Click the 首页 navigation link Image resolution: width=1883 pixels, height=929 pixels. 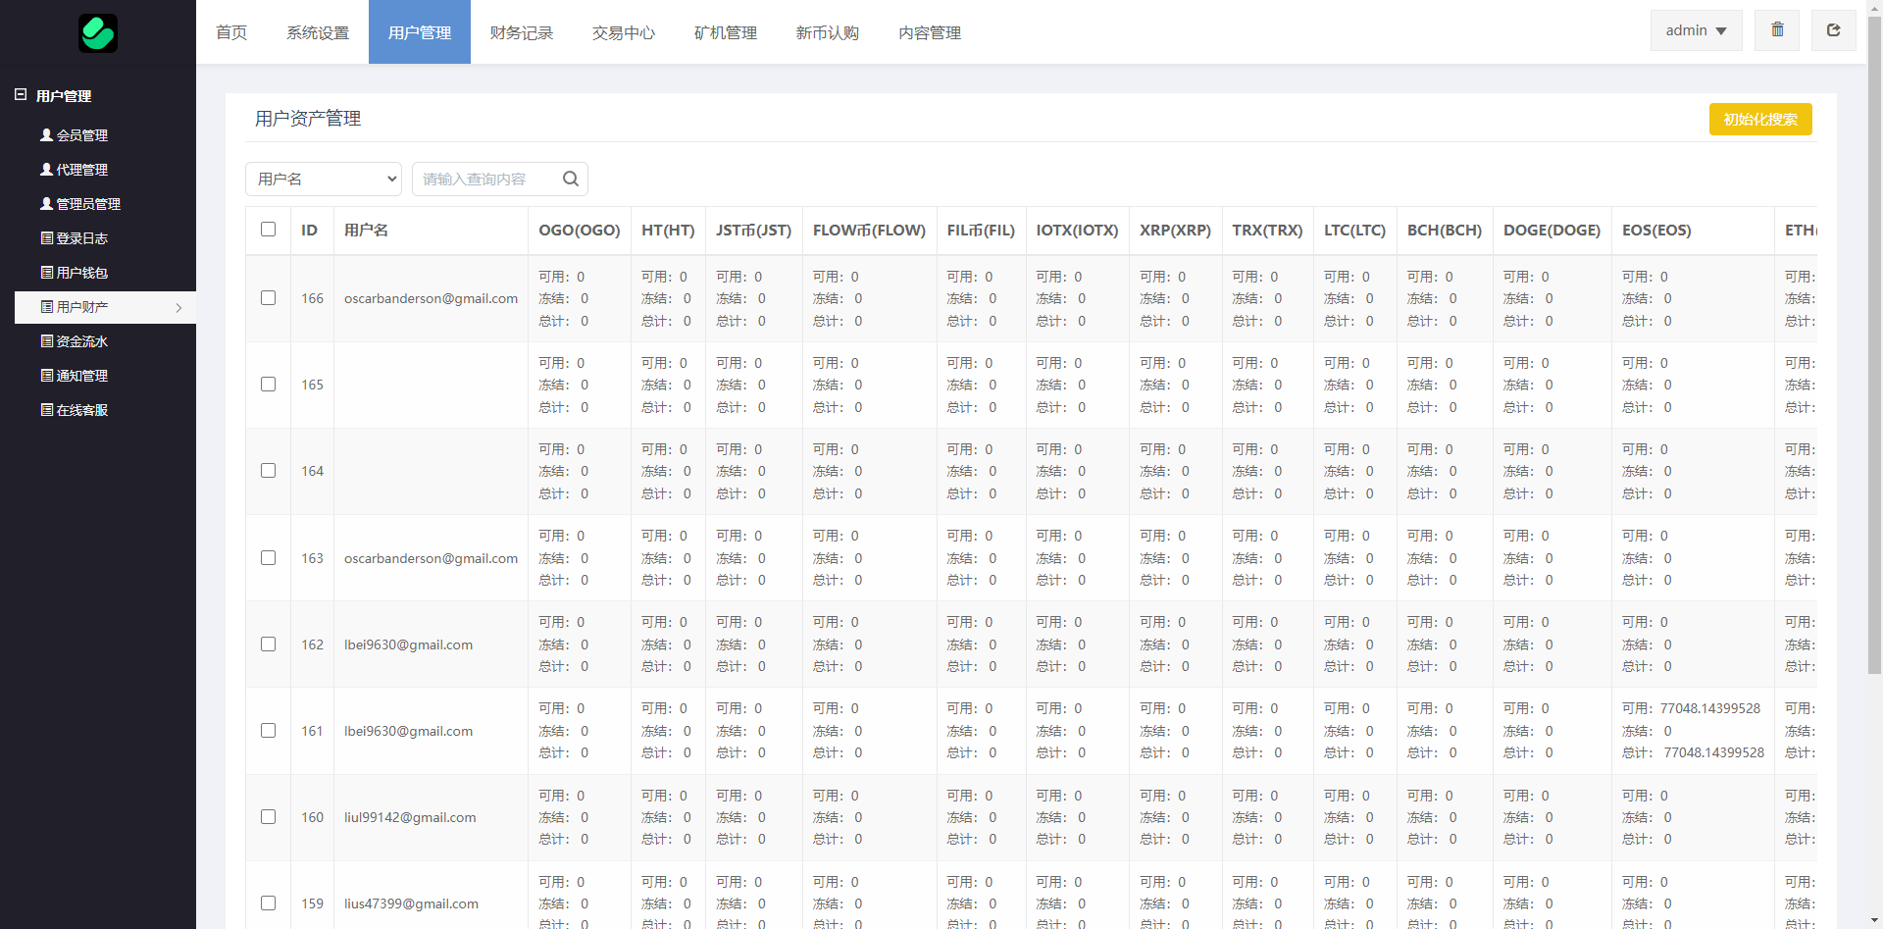231,32
